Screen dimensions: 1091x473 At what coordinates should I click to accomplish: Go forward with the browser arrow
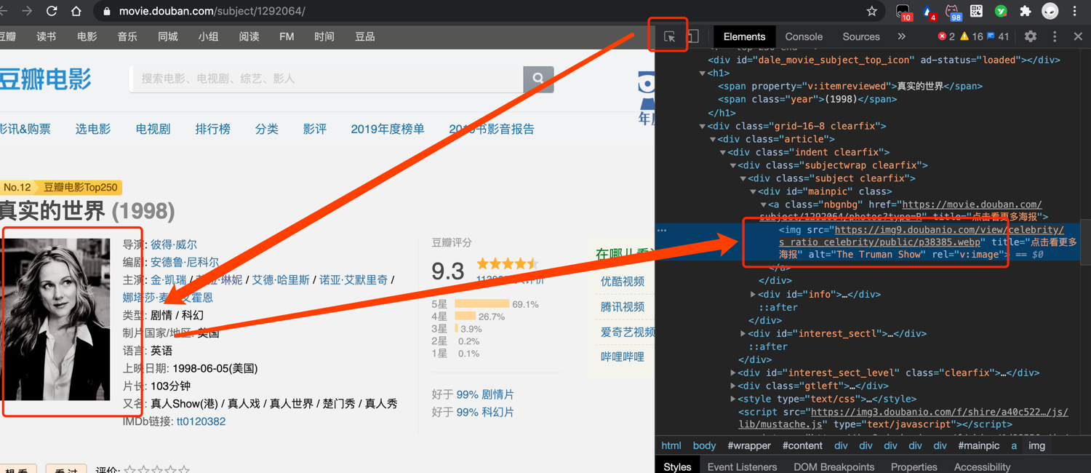(27, 11)
